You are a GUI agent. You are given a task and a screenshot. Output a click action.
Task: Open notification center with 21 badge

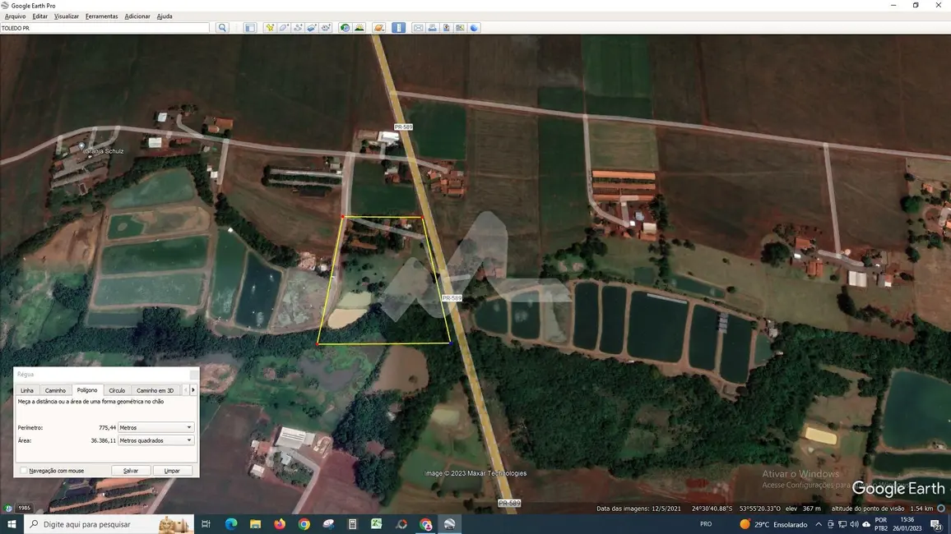936,525
